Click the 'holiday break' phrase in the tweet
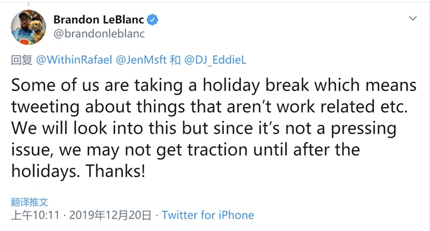This screenshot has height=231, width=430. coord(256,85)
